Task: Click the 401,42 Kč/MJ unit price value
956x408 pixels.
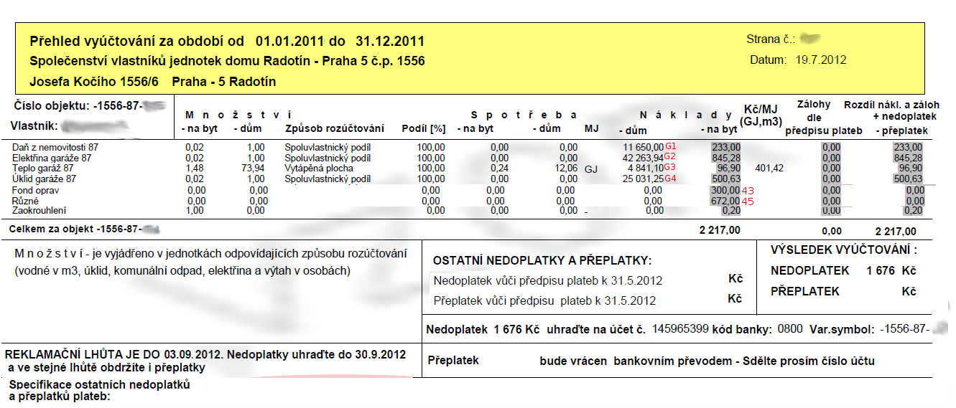Action: (770, 168)
